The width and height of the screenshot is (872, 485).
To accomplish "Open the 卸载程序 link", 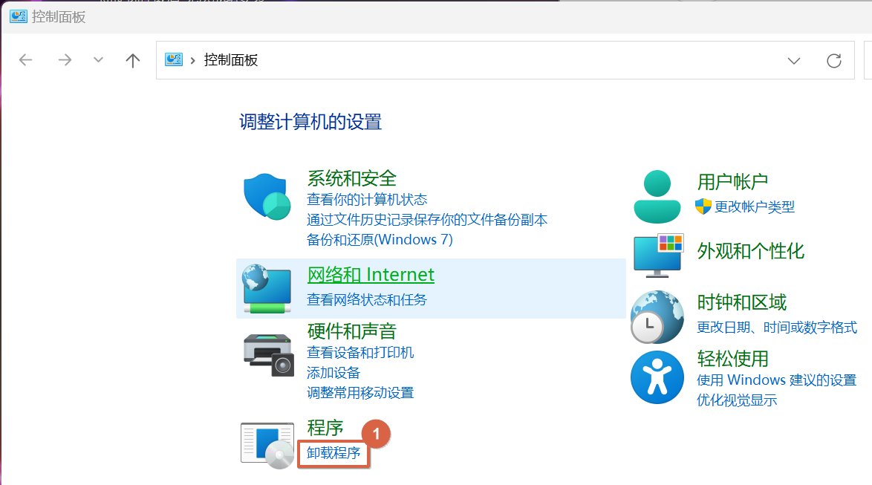I will tap(333, 453).
